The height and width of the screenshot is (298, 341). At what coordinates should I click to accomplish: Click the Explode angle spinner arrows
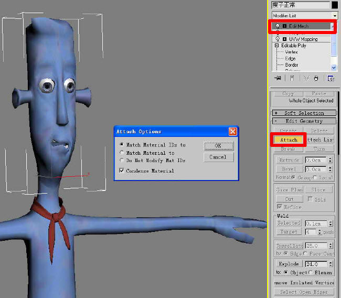tap(331, 264)
